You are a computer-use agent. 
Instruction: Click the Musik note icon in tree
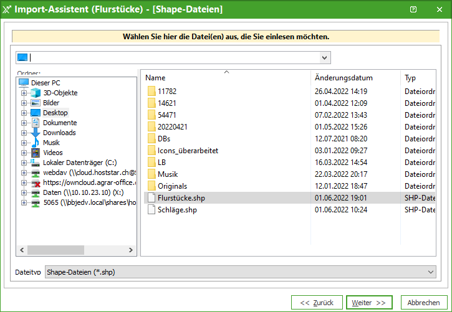pyautogui.click(x=36, y=143)
